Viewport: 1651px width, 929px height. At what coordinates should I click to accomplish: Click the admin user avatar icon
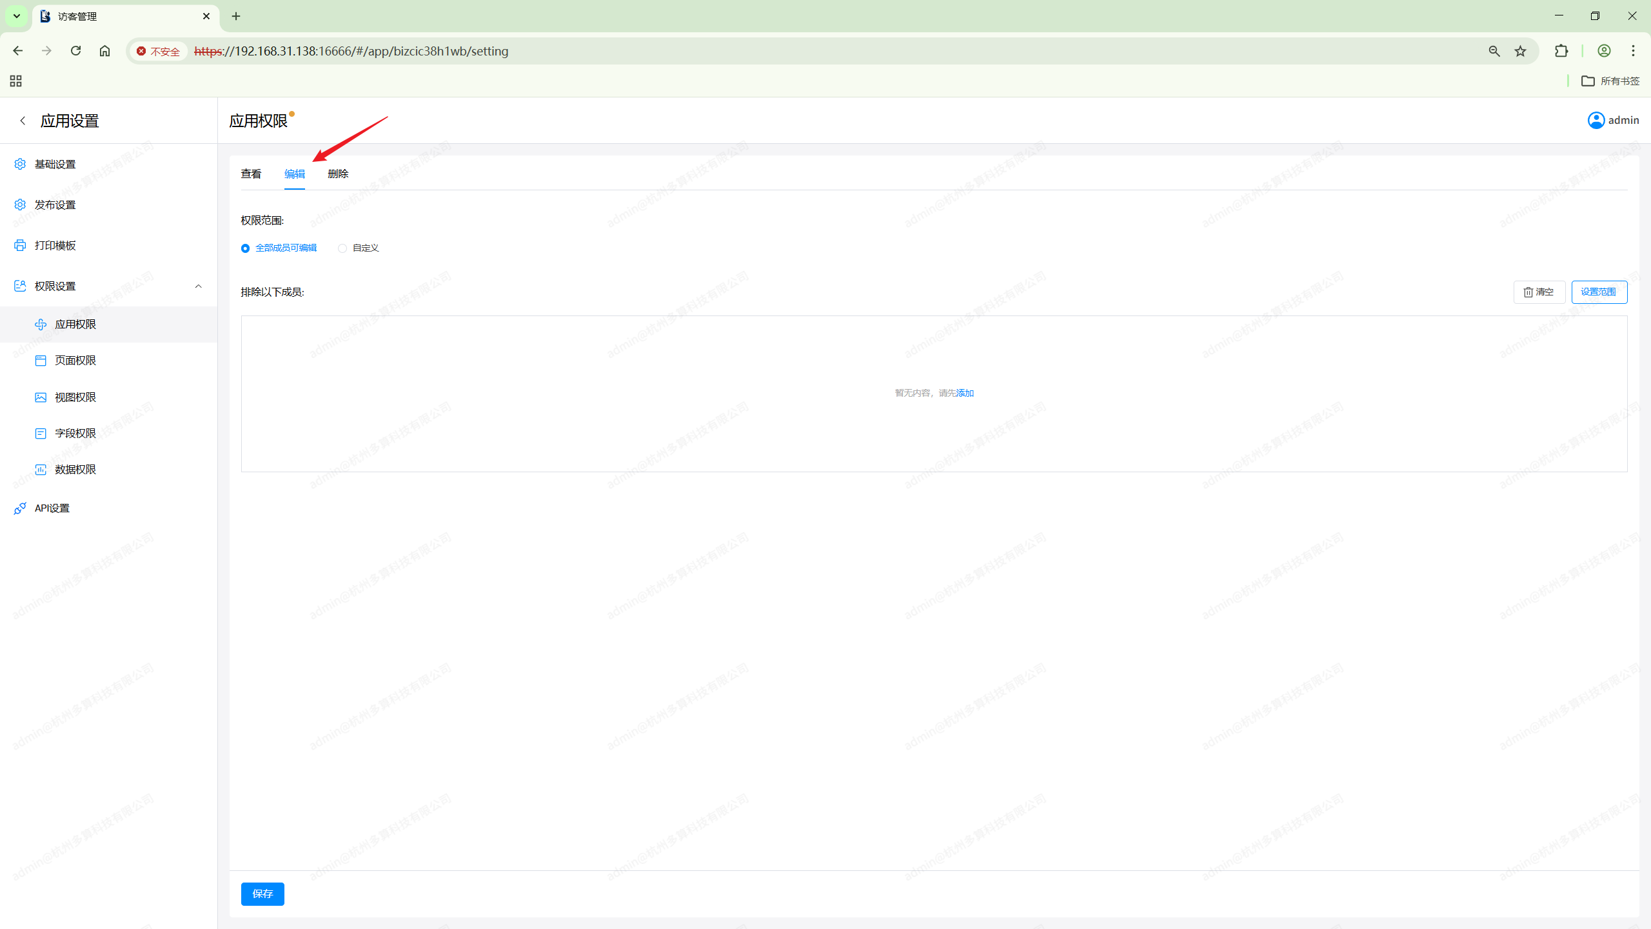[1596, 121]
